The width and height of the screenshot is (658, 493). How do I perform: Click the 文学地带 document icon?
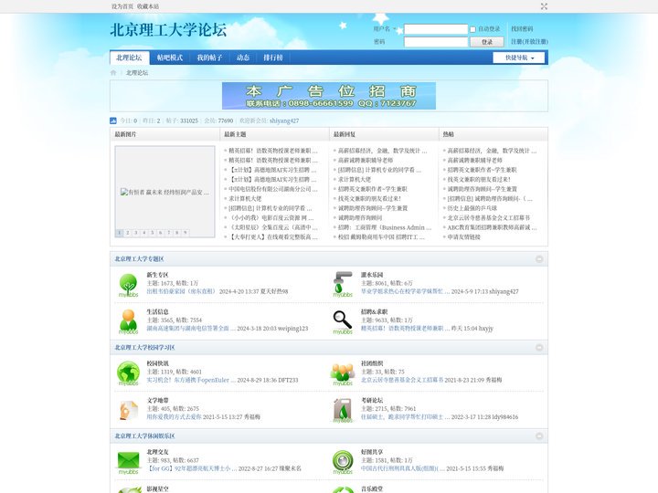129,410
